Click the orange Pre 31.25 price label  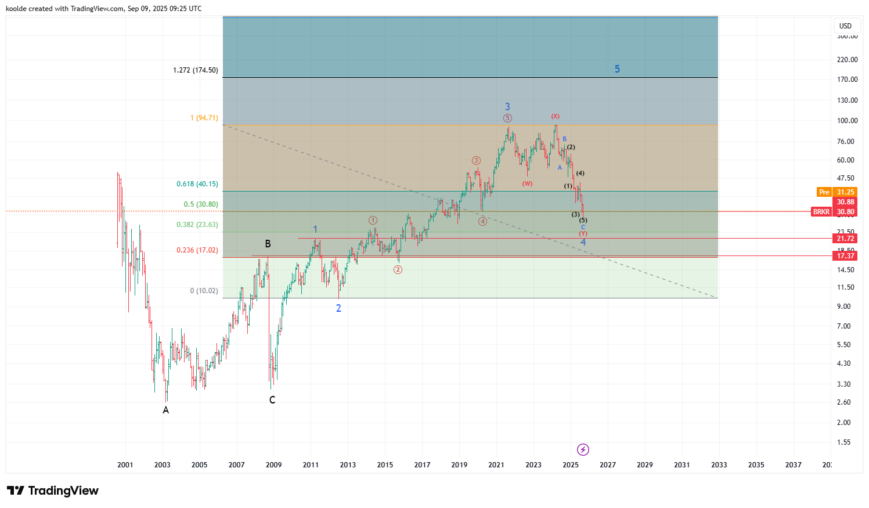[836, 192]
